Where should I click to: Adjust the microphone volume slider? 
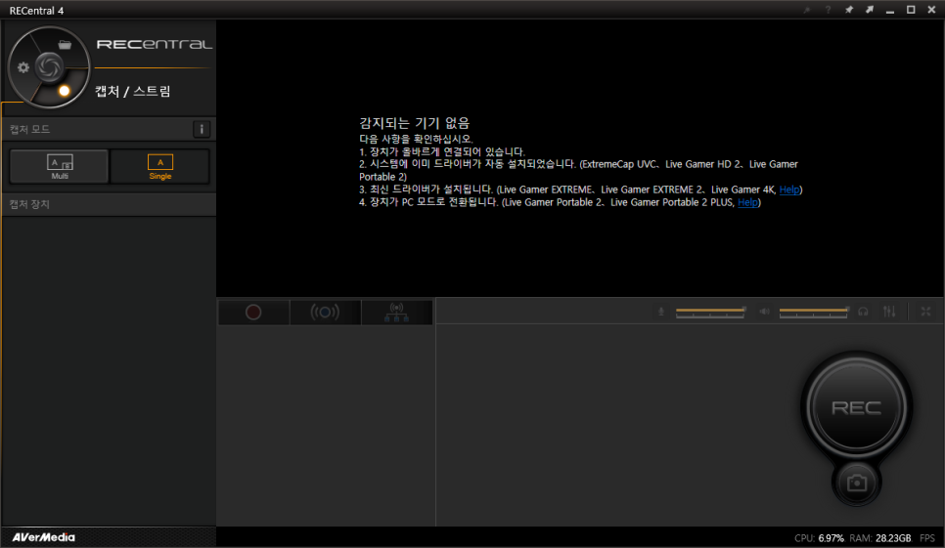[x=710, y=311]
